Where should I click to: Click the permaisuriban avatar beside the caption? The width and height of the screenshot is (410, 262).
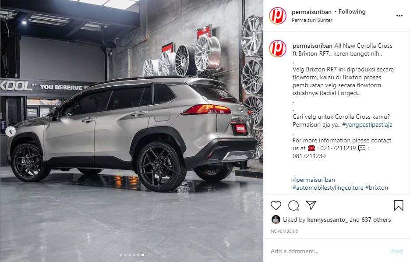pyautogui.click(x=278, y=49)
